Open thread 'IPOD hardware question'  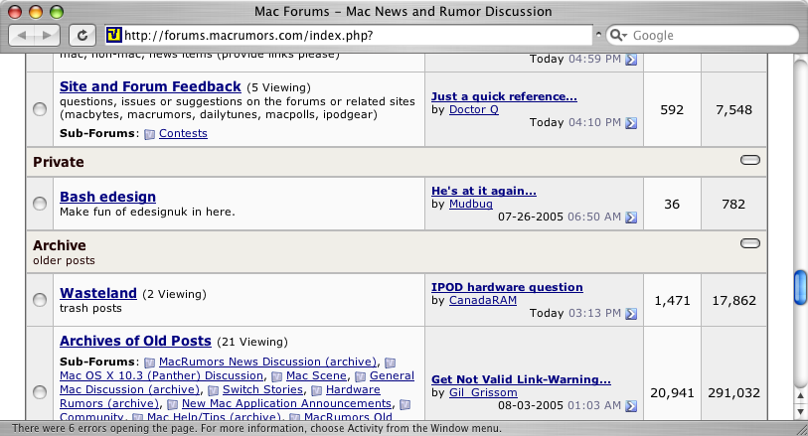pos(507,287)
